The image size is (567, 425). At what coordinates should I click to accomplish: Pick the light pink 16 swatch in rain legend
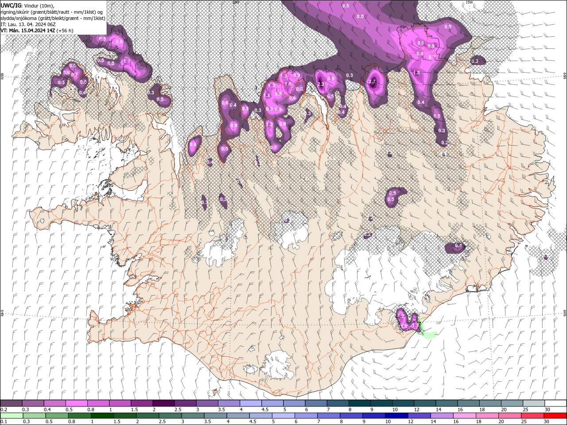(x=464, y=416)
